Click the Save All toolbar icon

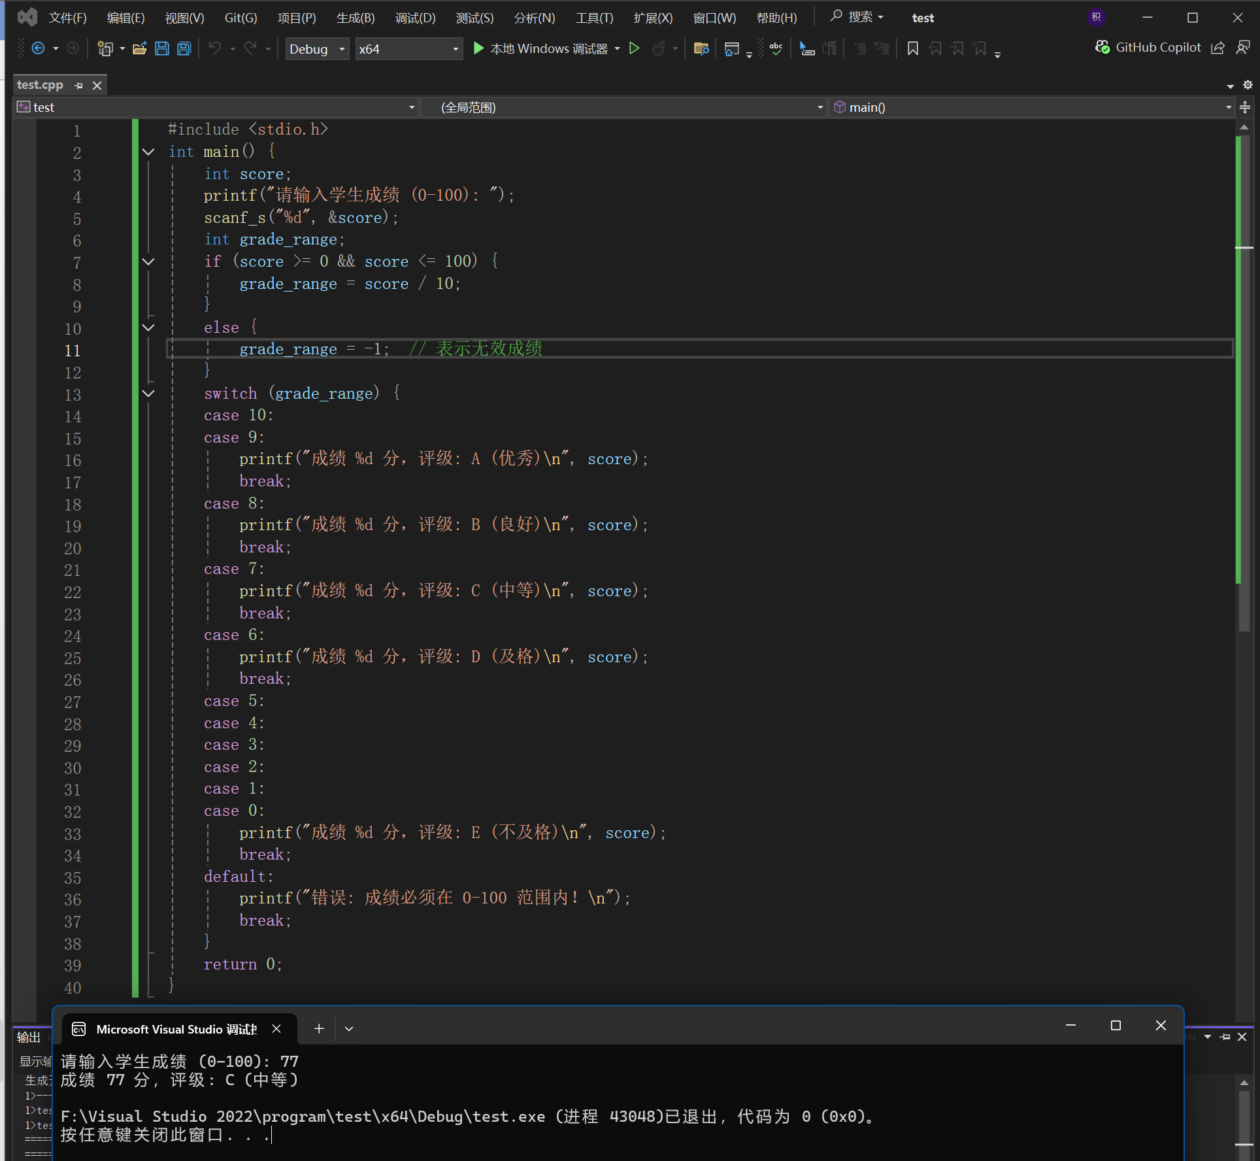point(184,48)
